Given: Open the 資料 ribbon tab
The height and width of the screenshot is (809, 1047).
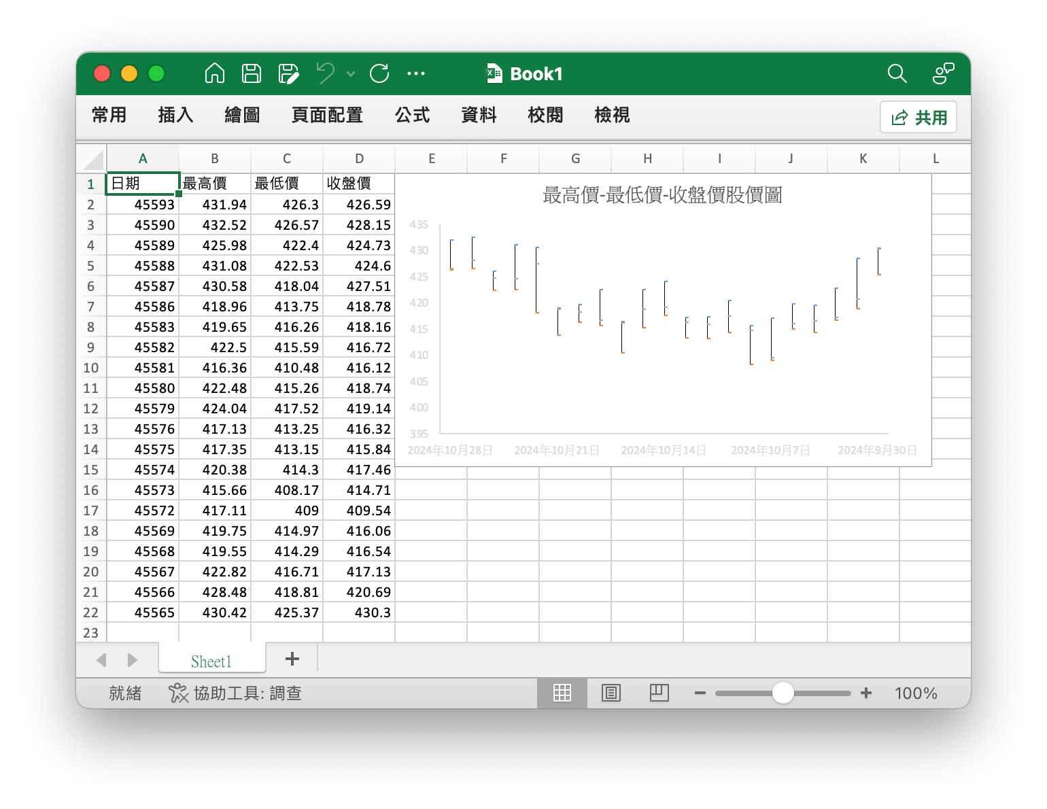Looking at the screenshot, I should pos(479,115).
